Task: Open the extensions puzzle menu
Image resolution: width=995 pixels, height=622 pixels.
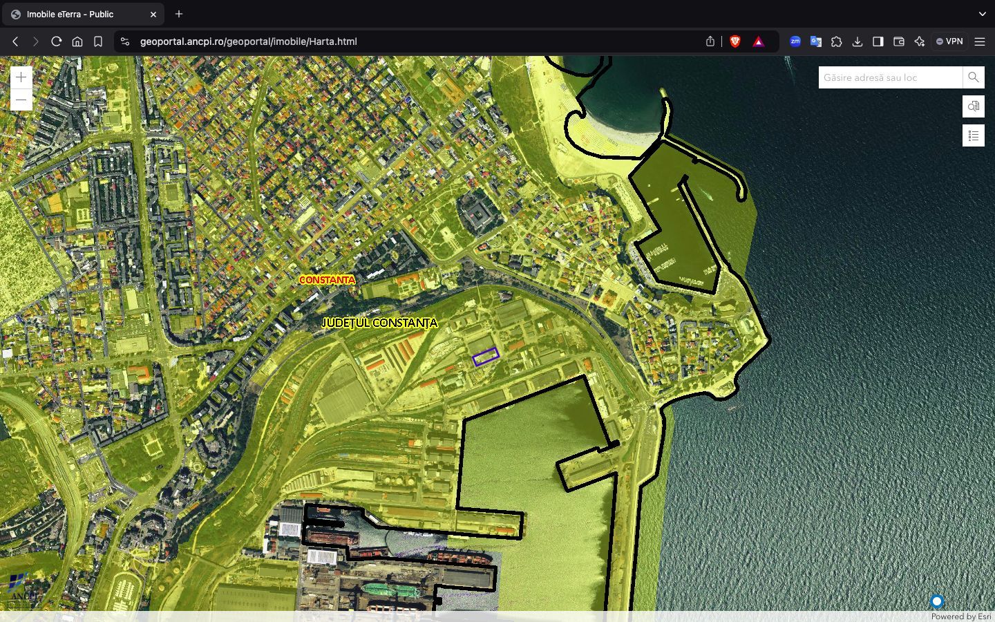Action: point(837,41)
